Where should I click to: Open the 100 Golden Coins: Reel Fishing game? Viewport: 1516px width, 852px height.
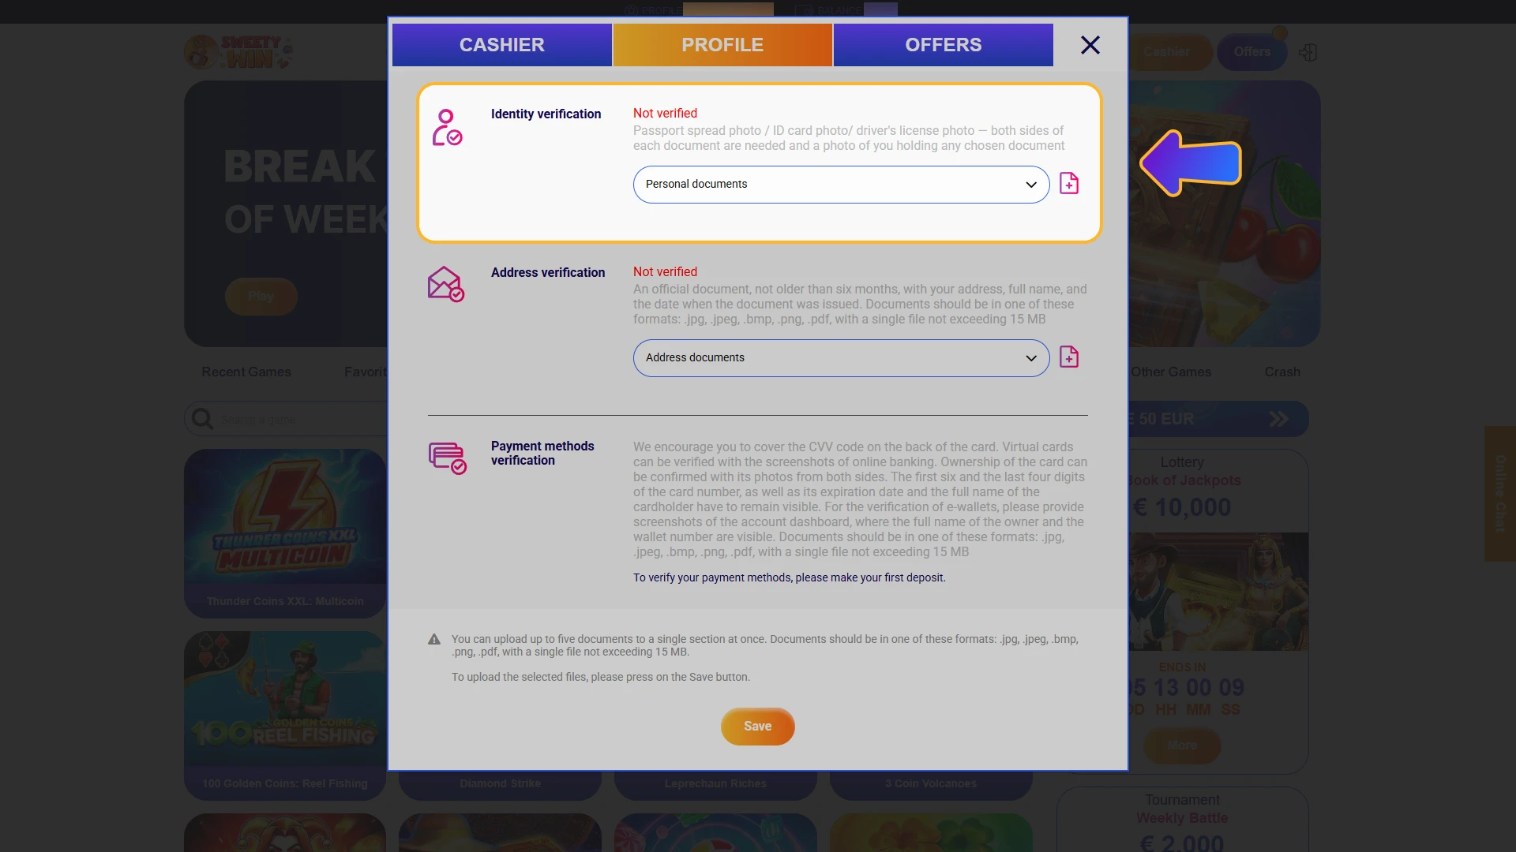(x=285, y=716)
